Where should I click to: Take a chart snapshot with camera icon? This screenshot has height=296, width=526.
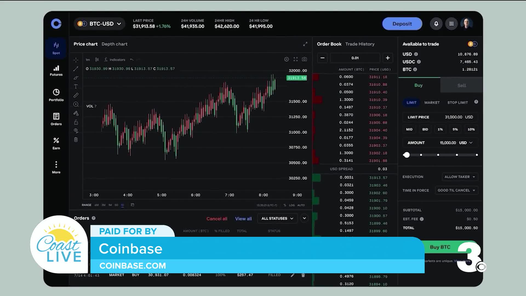click(x=304, y=59)
